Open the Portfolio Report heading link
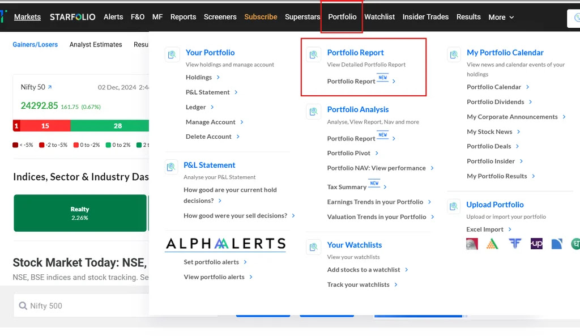 356,53
